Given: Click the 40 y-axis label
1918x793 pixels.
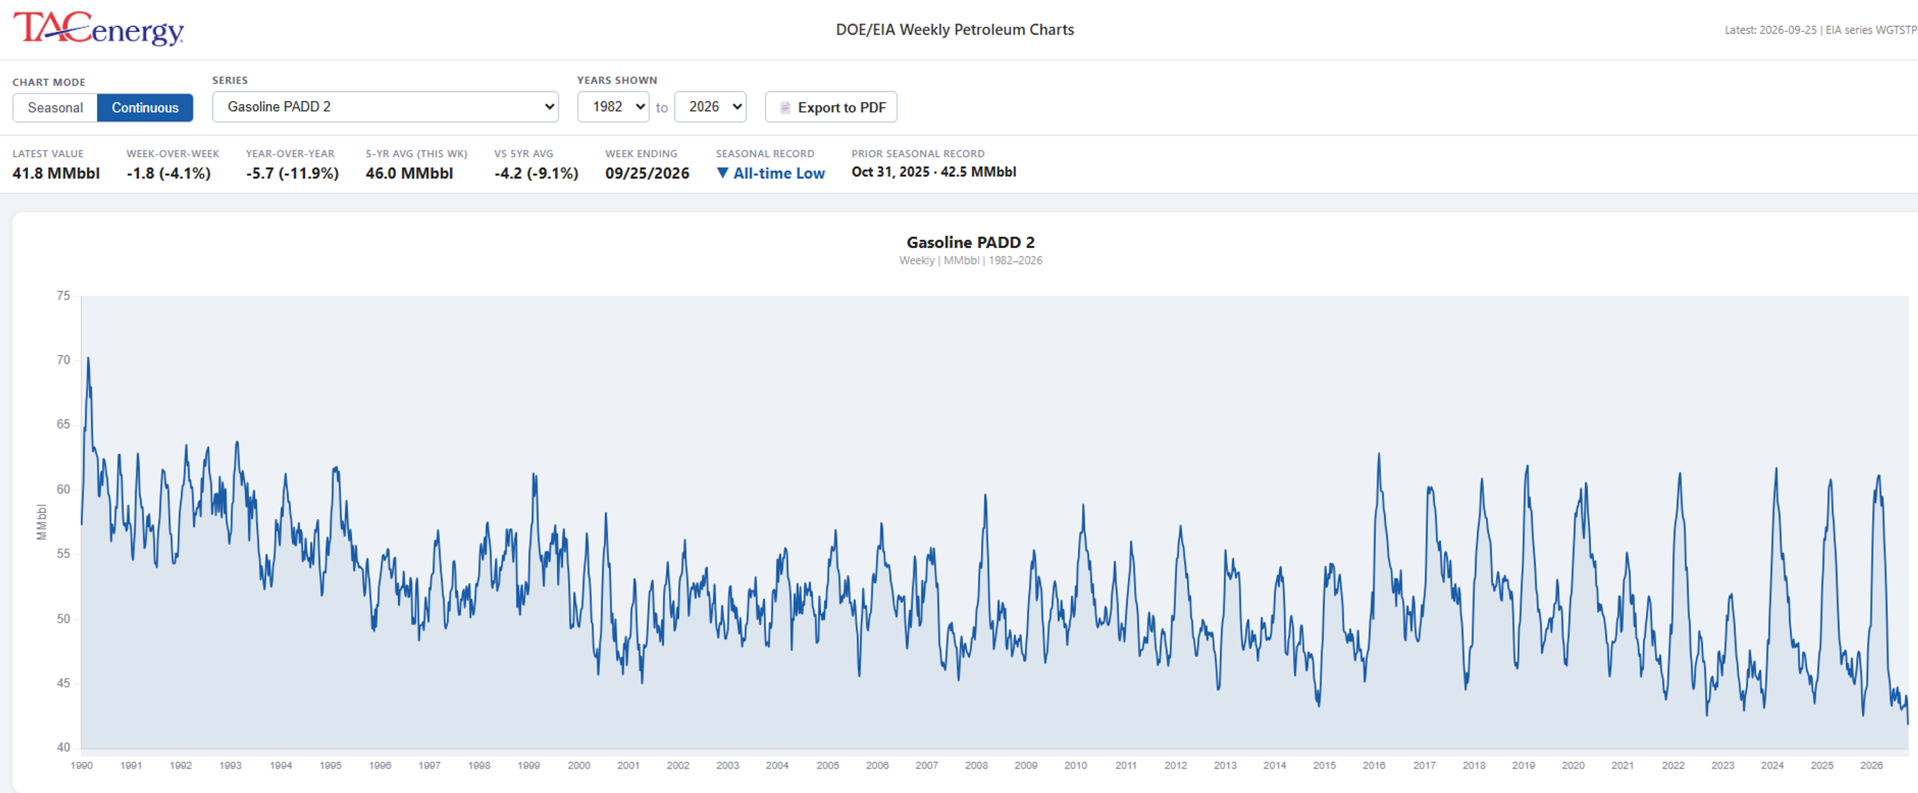Looking at the screenshot, I should [x=63, y=748].
